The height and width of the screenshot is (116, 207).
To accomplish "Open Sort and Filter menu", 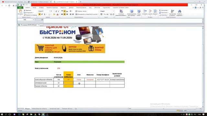I will 172,13.
